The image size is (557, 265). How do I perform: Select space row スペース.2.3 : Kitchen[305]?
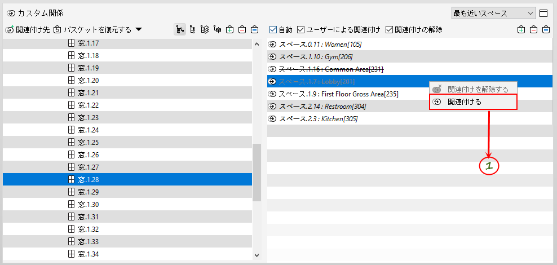coord(410,118)
